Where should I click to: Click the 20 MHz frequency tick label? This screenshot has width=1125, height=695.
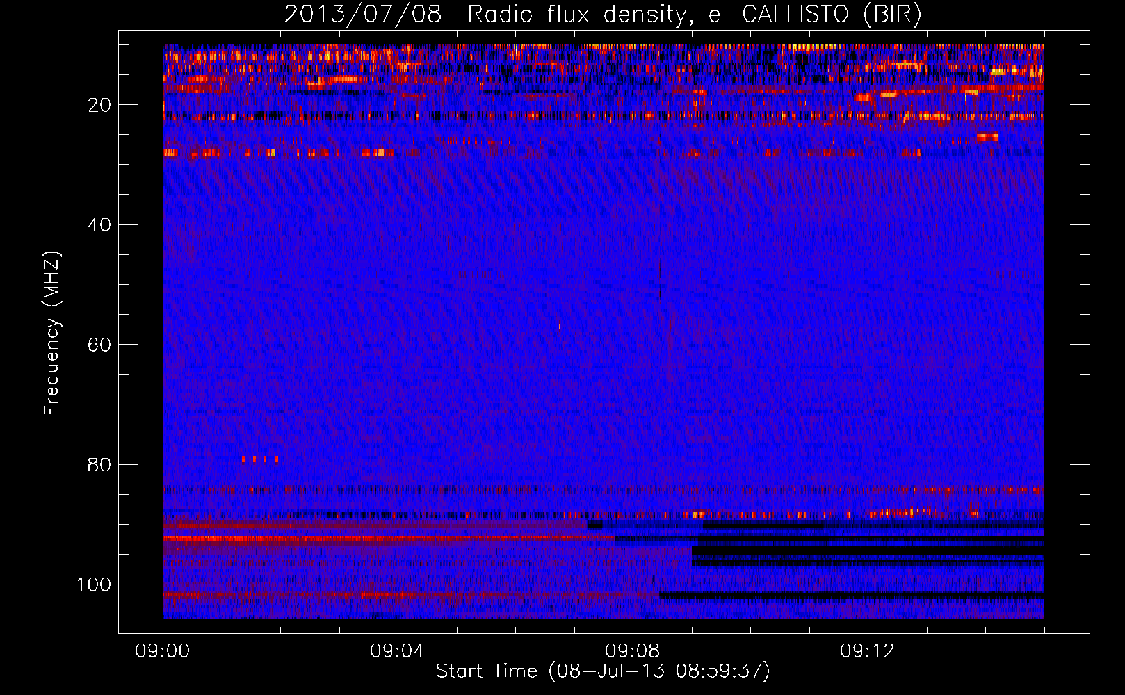pyautogui.click(x=99, y=105)
